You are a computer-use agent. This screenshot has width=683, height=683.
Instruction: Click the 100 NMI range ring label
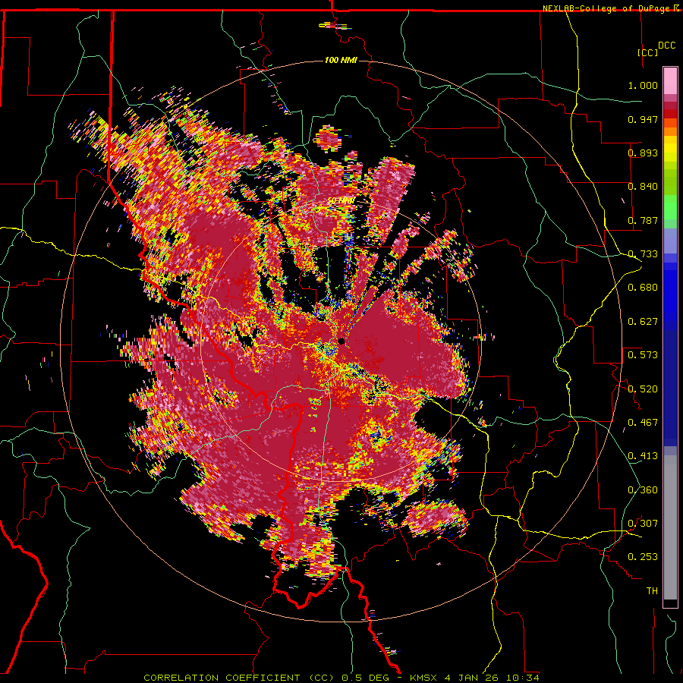pyautogui.click(x=341, y=60)
